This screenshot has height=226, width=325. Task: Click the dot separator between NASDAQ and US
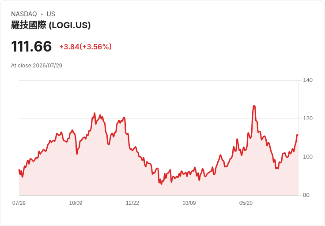click(42, 14)
